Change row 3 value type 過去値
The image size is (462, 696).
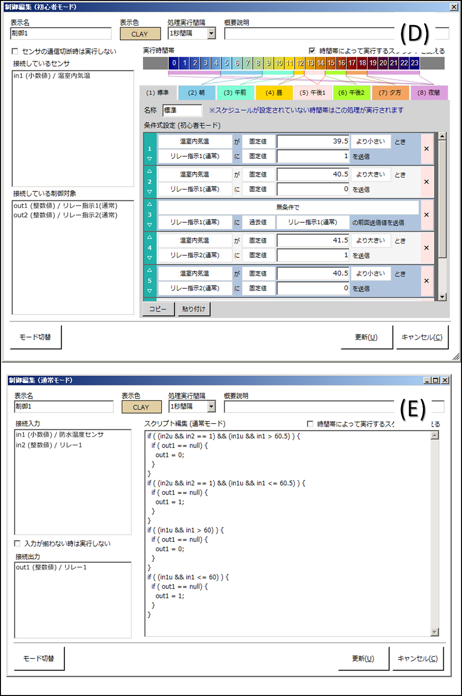pos(258,222)
